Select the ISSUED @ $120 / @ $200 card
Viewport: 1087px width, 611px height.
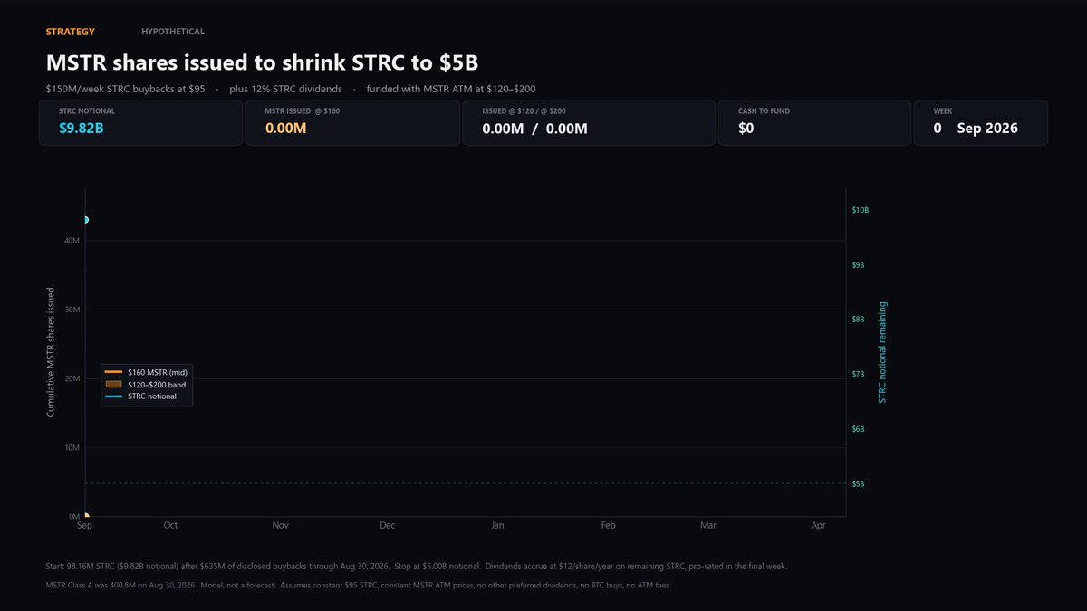[x=586, y=123]
